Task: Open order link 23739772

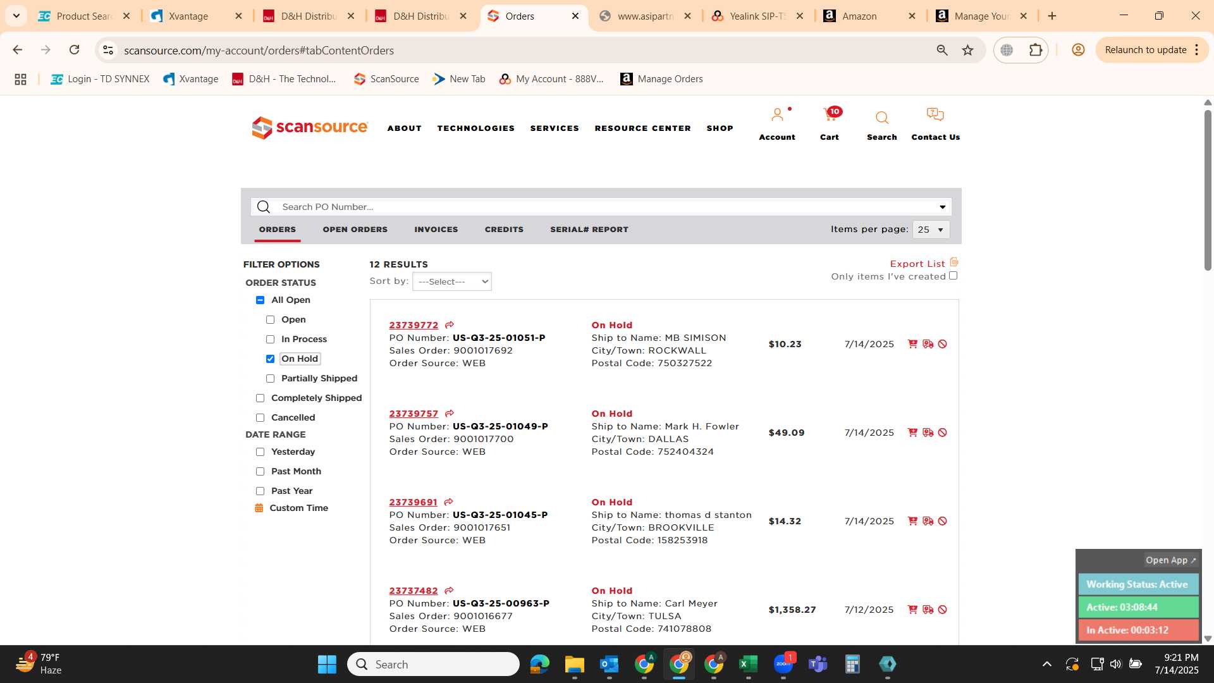Action: 414,325
